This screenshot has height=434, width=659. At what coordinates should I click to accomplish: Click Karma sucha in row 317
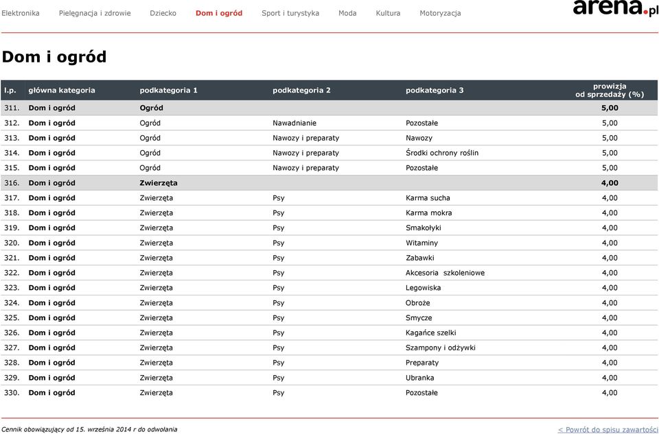428,197
